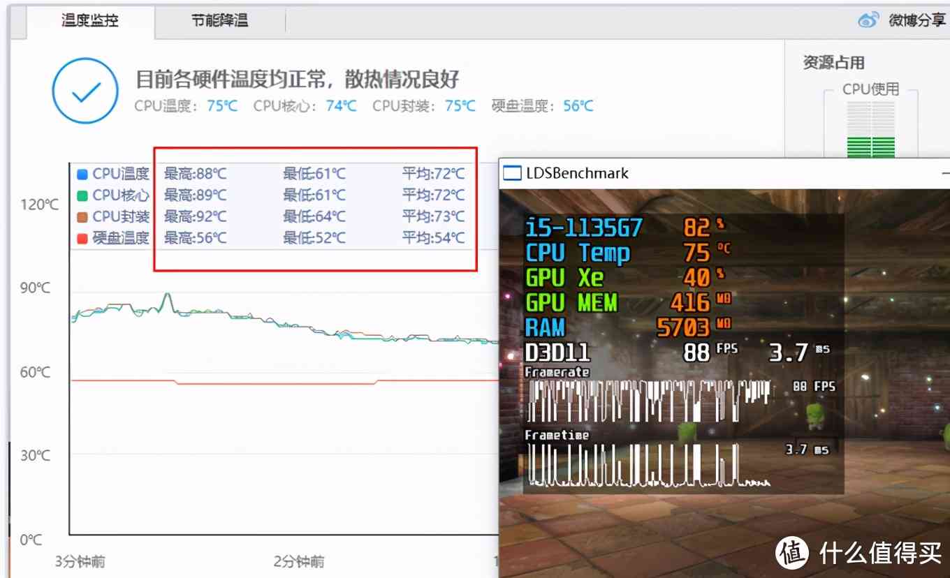The width and height of the screenshot is (950, 578).
Task: Click the LDSBenchmark title bar icon
Action: 513,172
